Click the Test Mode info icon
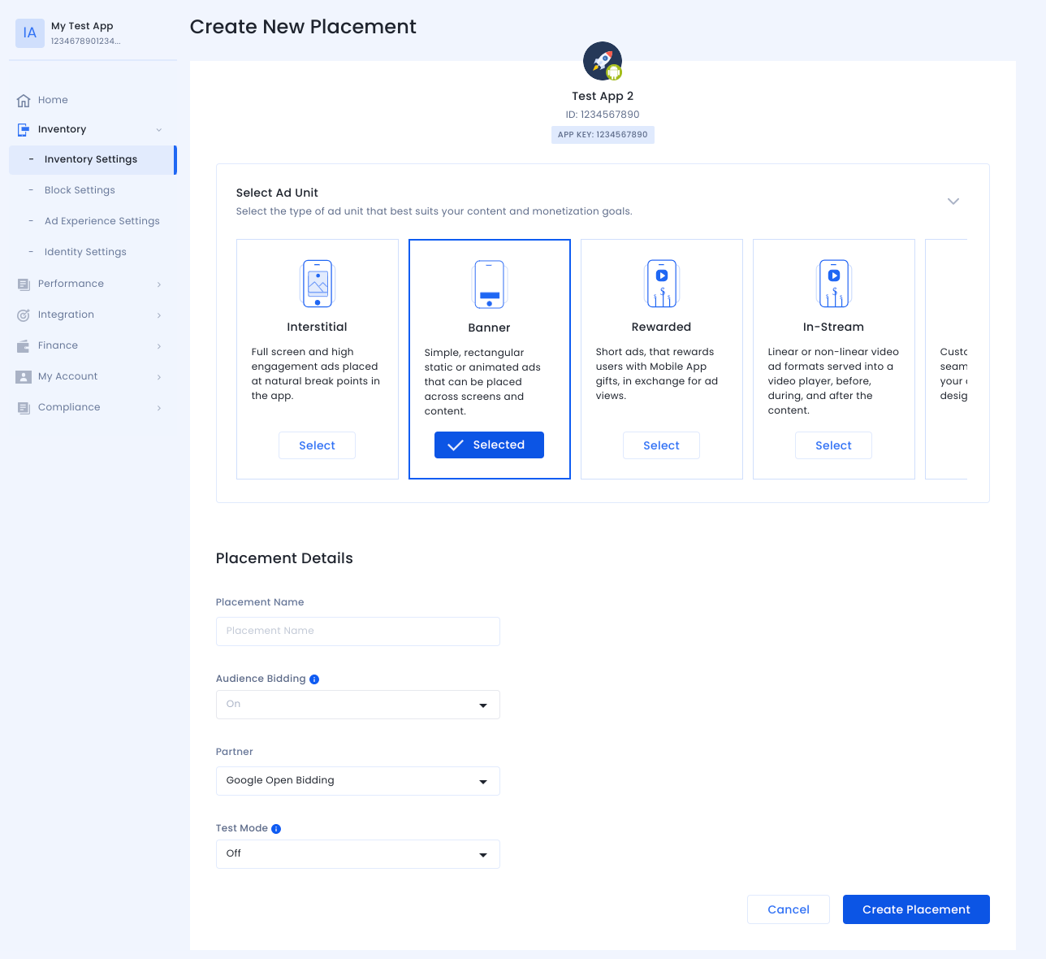Viewport: 1046px width, 959px height. 276,829
